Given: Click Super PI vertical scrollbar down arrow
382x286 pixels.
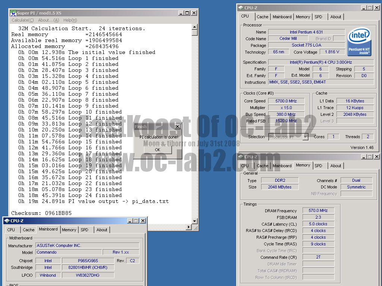Looking at the screenshot, I should [x=195, y=221].
